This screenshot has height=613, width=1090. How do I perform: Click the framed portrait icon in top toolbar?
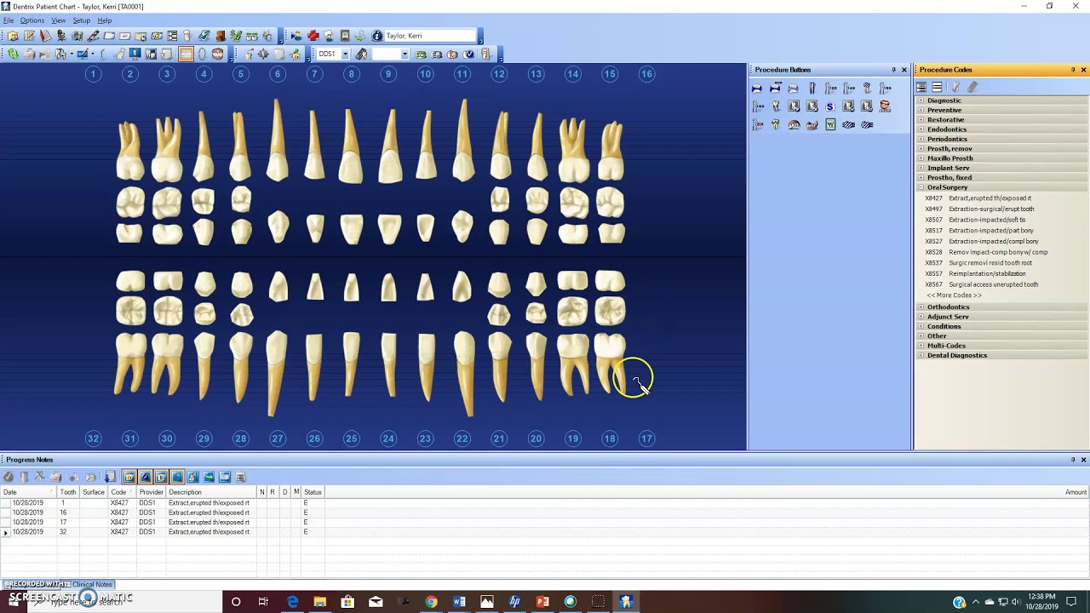345,36
